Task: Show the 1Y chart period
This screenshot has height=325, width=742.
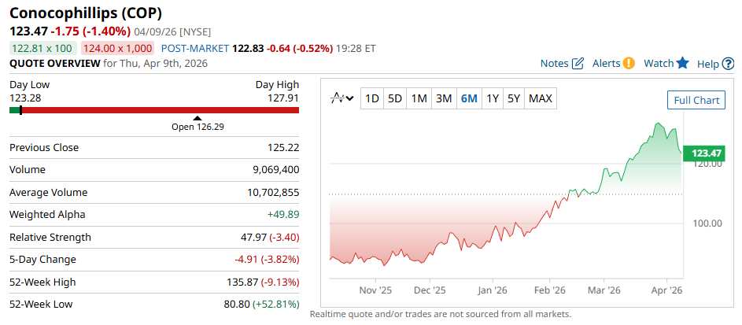Action: 493,98
